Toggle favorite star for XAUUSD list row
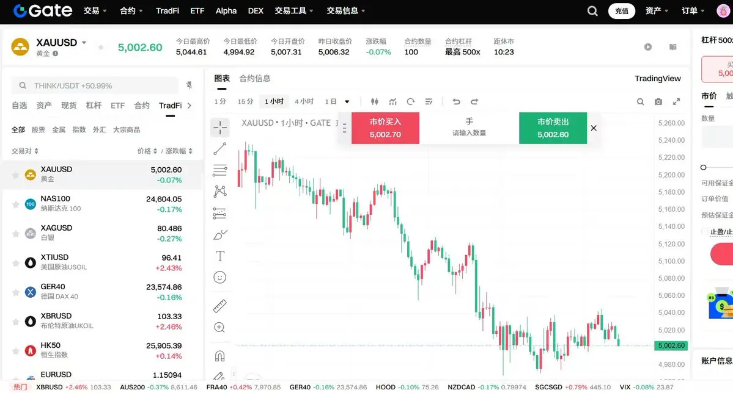This screenshot has width=733, height=393. coord(15,175)
